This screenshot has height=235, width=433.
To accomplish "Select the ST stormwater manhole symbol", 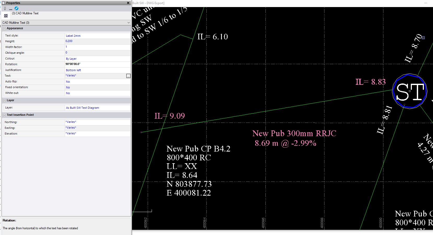I will pos(410,91).
